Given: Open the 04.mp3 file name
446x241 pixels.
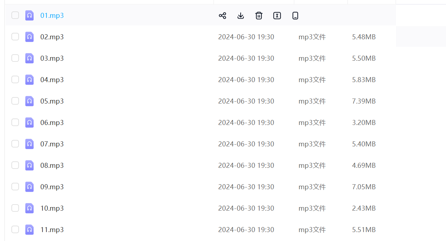Looking at the screenshot, I should [52, 80].
